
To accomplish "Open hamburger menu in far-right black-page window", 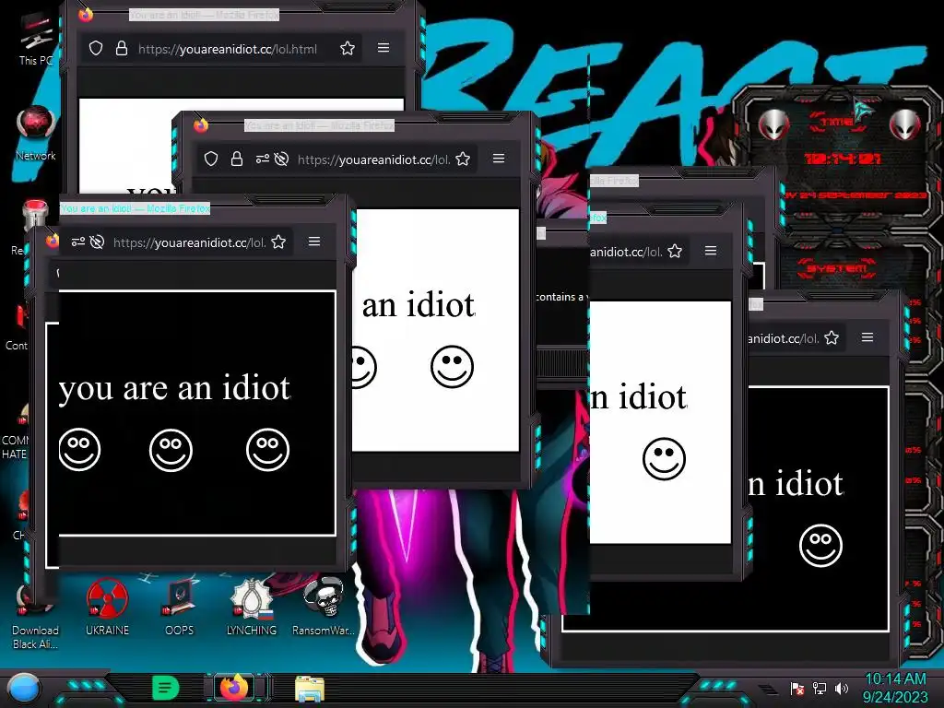I will [867, 337].
